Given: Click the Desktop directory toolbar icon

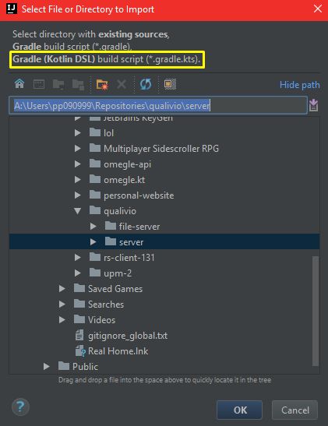Looking at the screenshot, I should click(39, 84).
